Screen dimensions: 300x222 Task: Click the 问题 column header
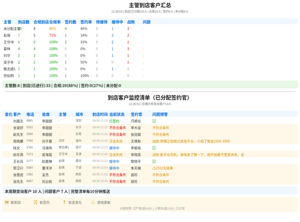[146, 22]
